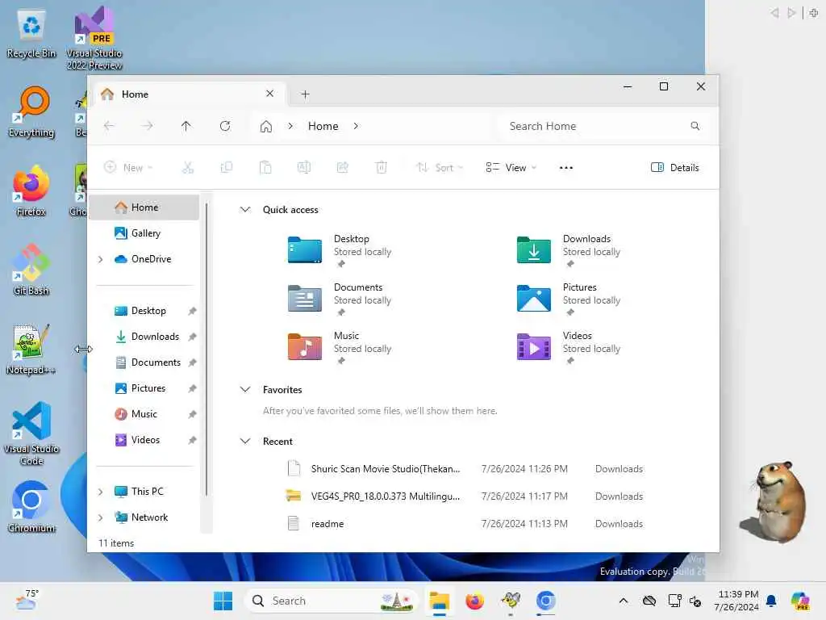Image resolution: width=826 pixels, height=620 pixels.
Task: Collapse the Quick access section
Action: pyautogui.click(x=245, y=209)
